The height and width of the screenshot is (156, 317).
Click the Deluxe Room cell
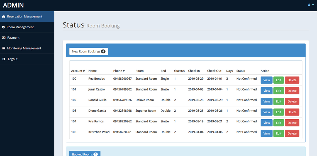pyautogui.click(x=145, y=100)
